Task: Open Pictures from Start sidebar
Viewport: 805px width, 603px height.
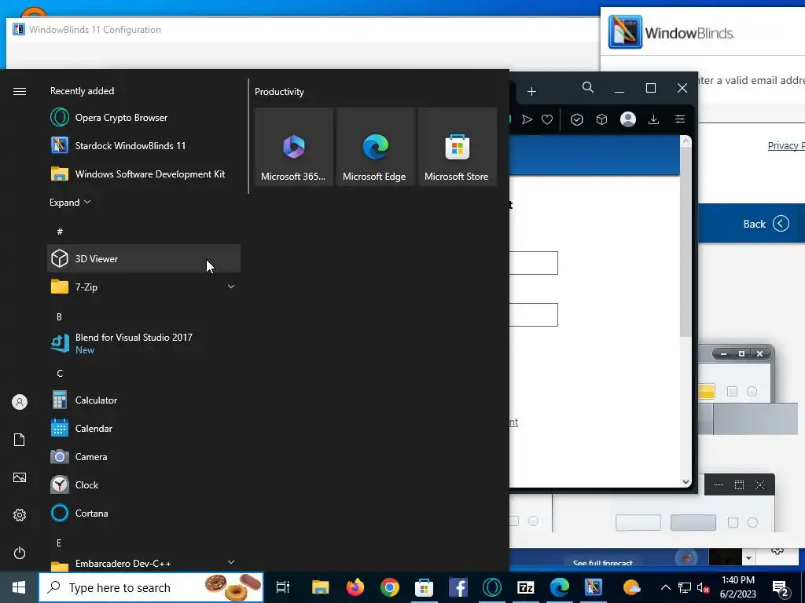Action: click(20, 477)
